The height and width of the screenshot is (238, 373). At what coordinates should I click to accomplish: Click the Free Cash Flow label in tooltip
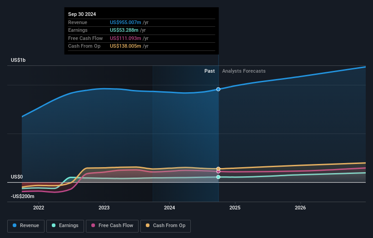pyautogui.click(x=85, y=38)
